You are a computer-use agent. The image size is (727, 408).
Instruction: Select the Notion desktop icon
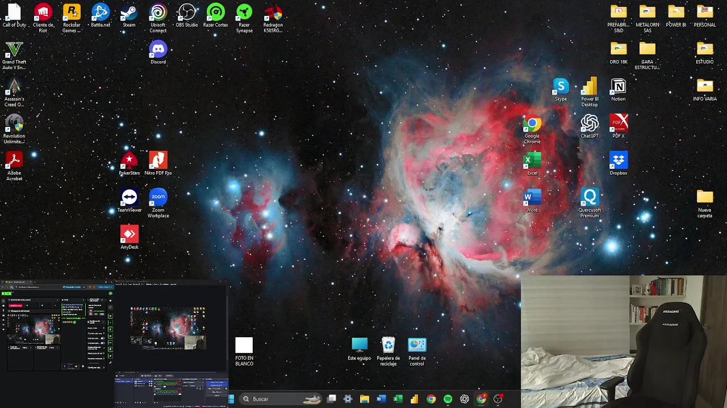click(619, 90)
